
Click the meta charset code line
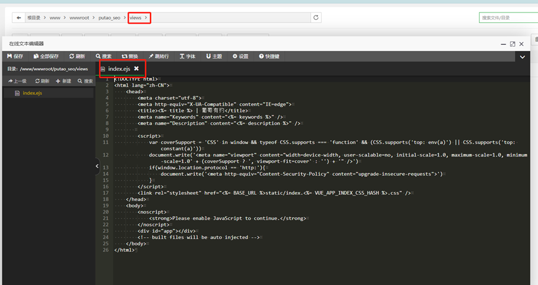(170, 98)
